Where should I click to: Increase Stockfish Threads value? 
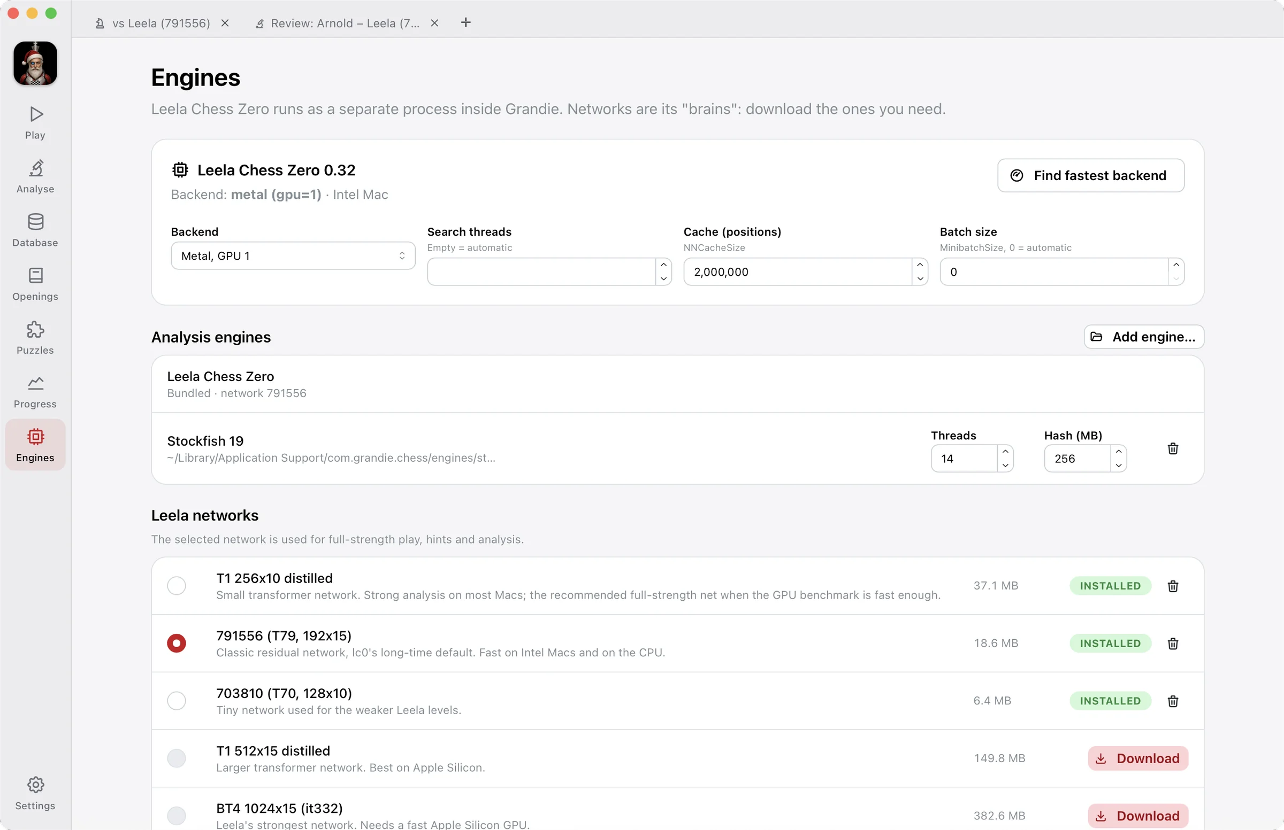tap(1005, 452)
